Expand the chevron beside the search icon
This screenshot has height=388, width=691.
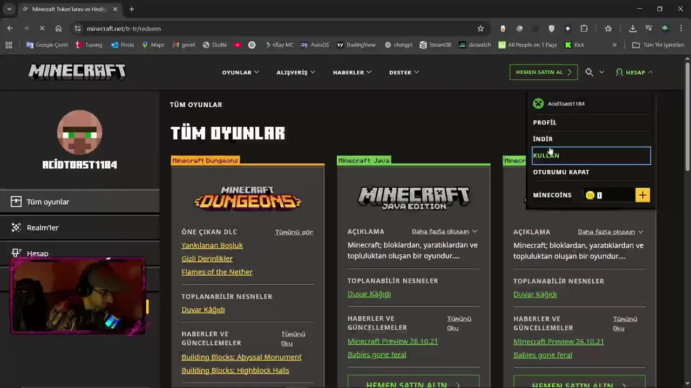(601, 72)
